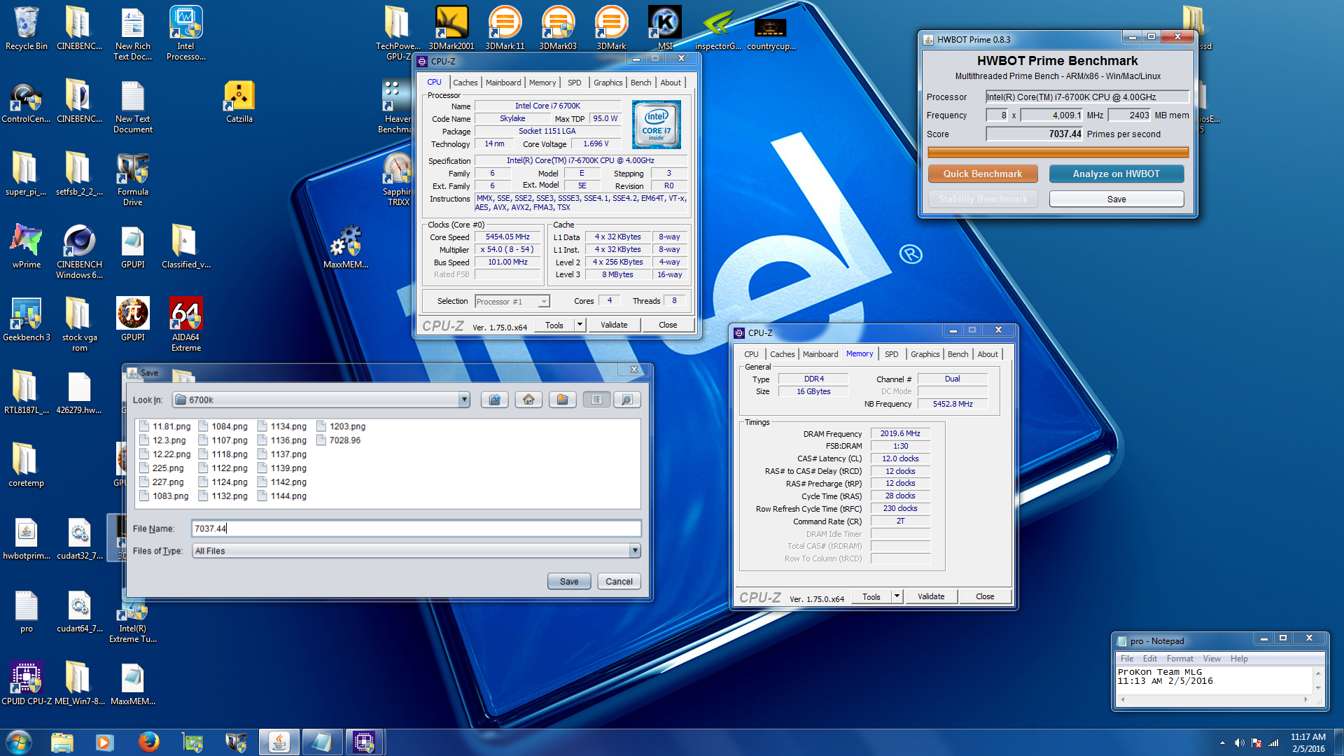Open CINEBENCH Windows 64 desktop shortcut
Image resolution: width=1344 pixels, height=756 pixels.
tap(80, 251)
